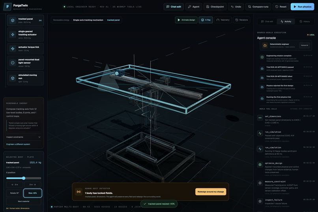This screenshot has width=318, height=212.
Task: Click the Trial RUN-40 passed icon
Action: click(262, 69)
